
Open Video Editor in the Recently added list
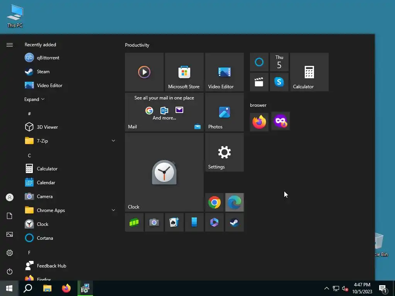(x=69, y=85)
